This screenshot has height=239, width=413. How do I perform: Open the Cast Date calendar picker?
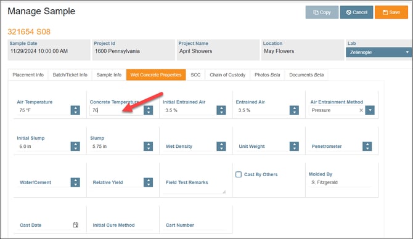click(76, 225)
